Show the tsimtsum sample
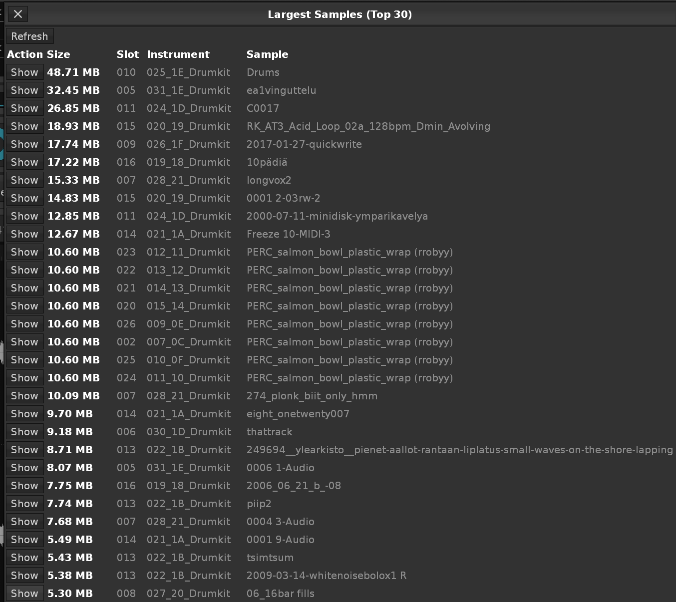This screenshot has height=602, width=676. [x=24, y=558]
